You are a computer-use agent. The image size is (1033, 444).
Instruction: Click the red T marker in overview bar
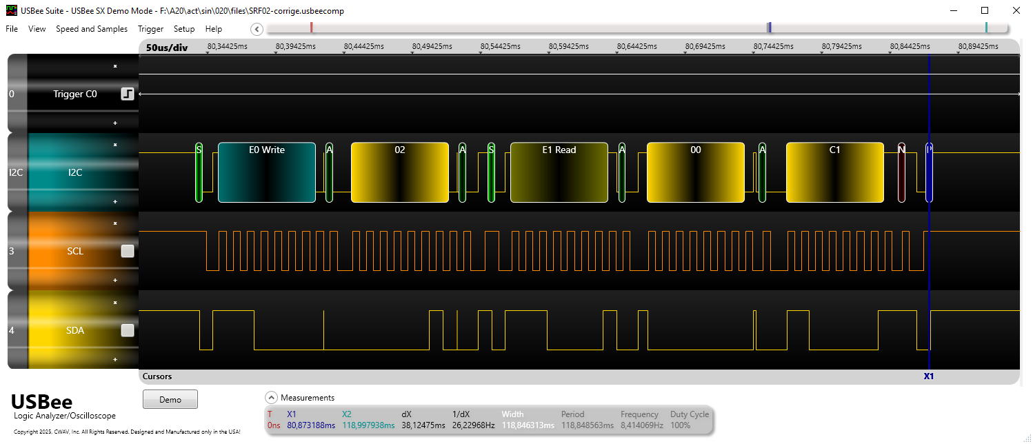click(312, 28)
